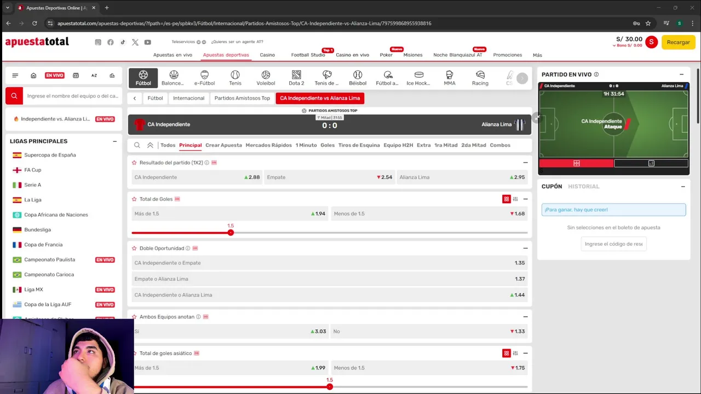Collapse Ambos Equipos anotan market
The image size is (701, 394).
[x=525, y=316]
